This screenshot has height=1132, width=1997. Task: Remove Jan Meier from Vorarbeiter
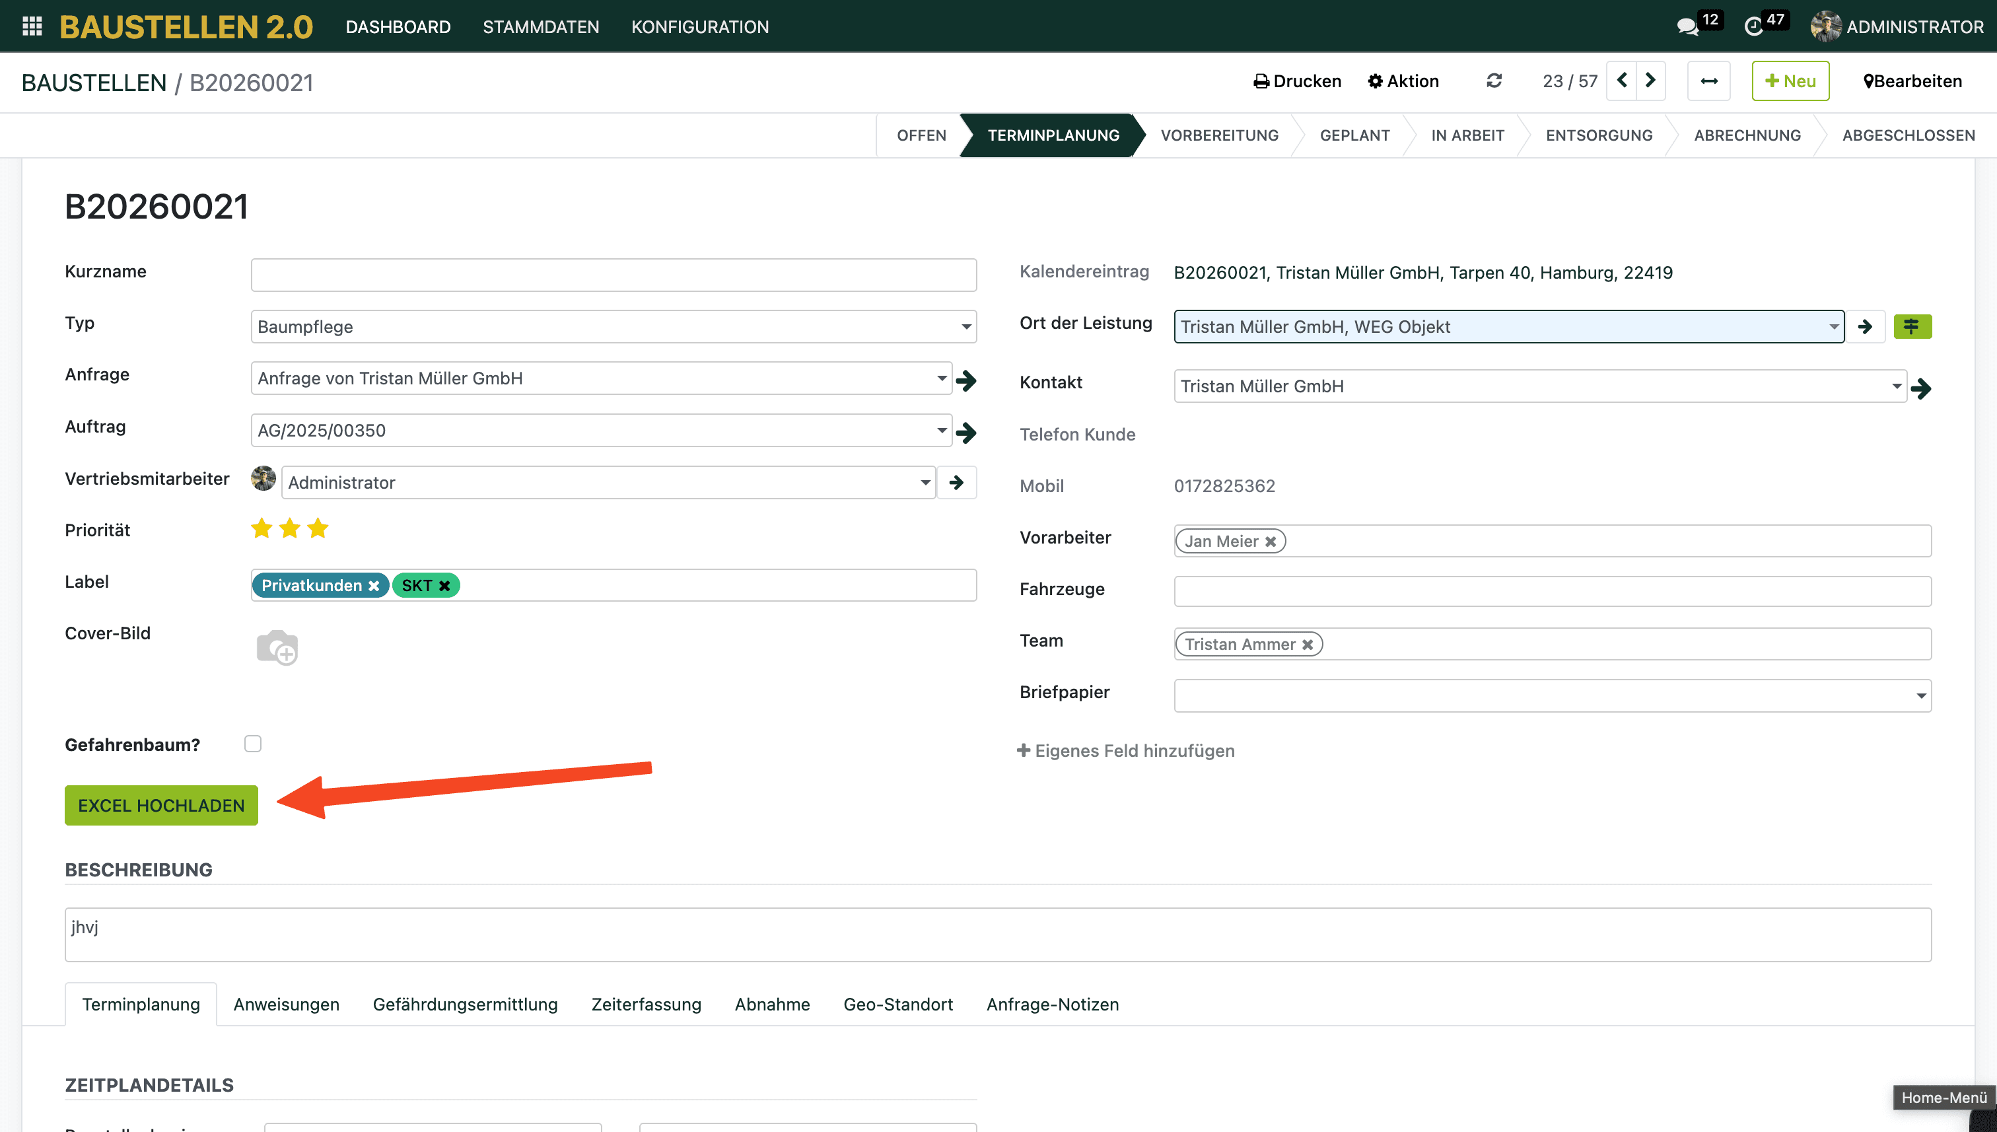1270,541
